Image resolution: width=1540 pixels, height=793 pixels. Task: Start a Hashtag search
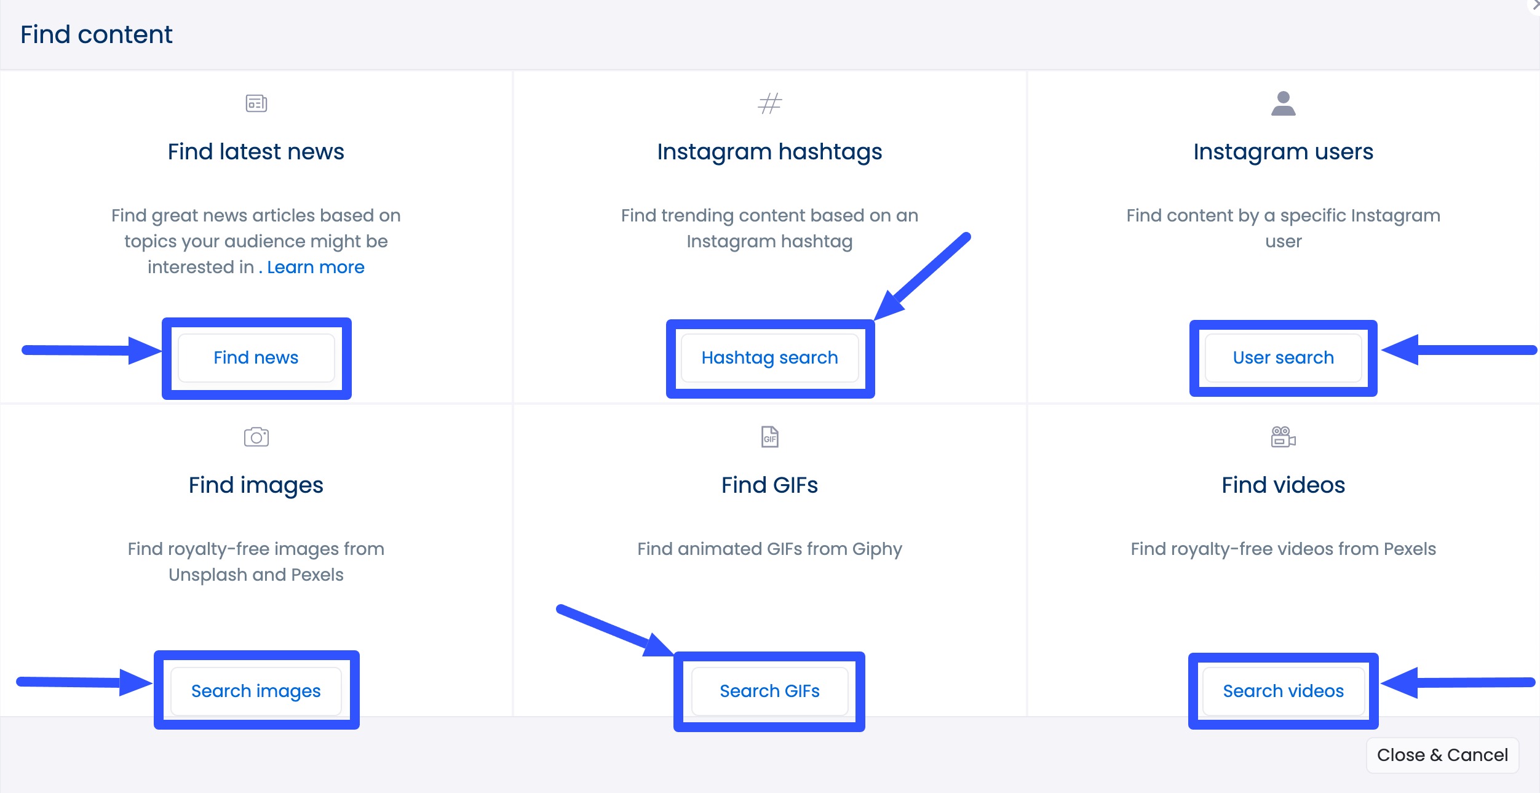click(769, 357)
